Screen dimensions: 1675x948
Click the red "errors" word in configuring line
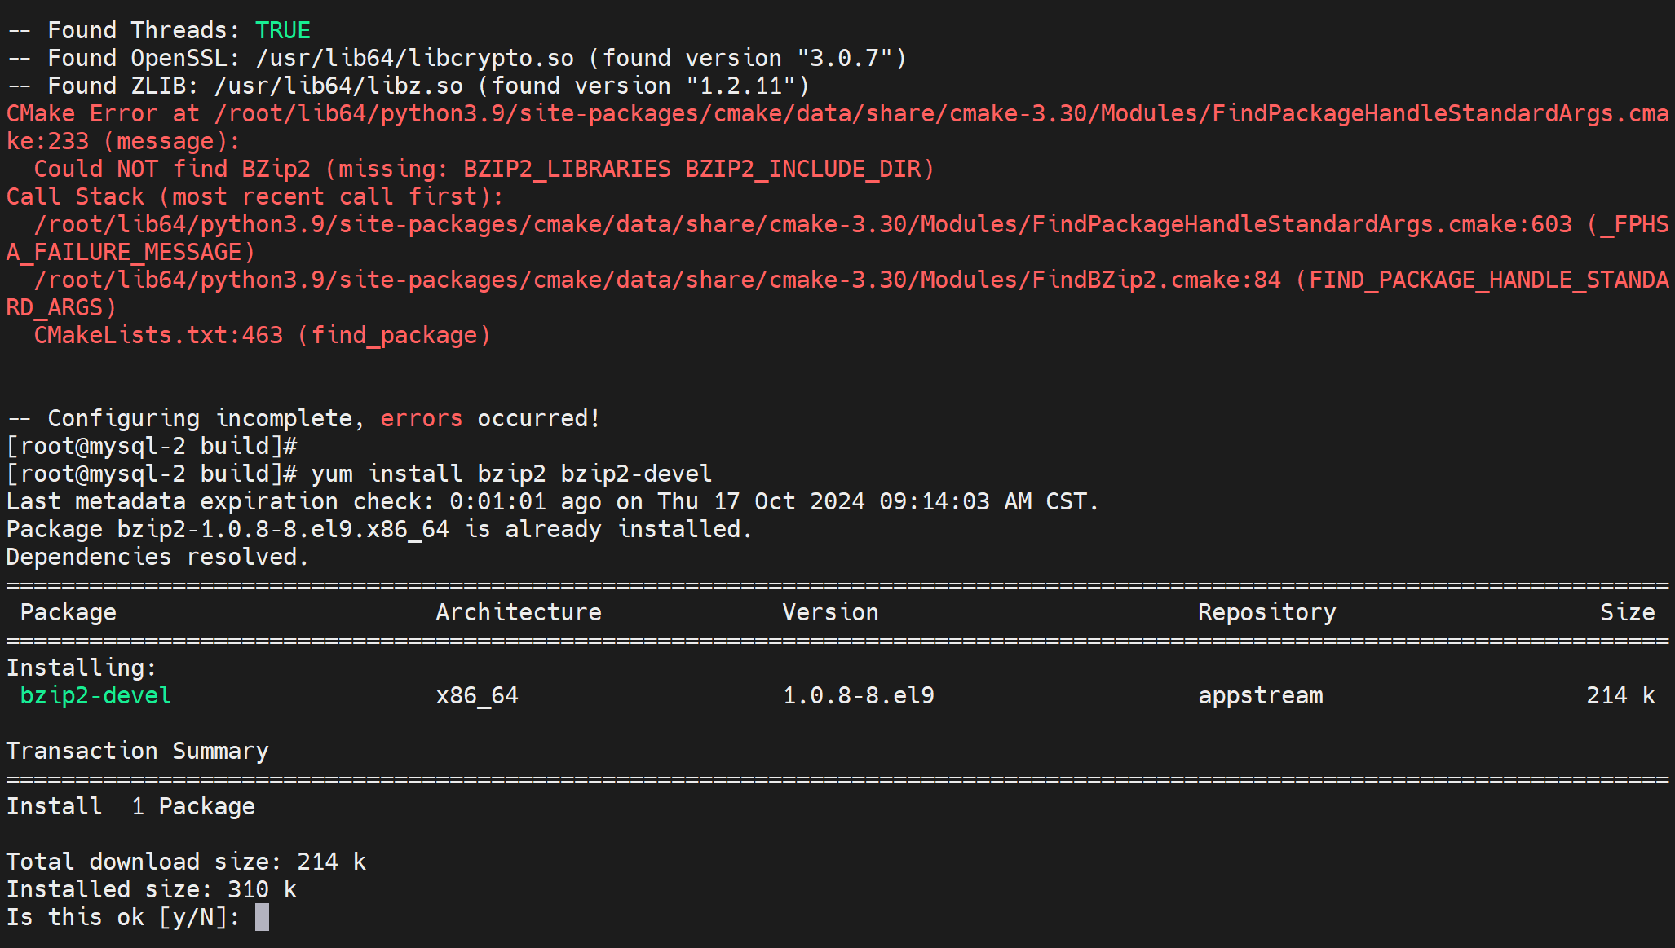click(421, 418)
